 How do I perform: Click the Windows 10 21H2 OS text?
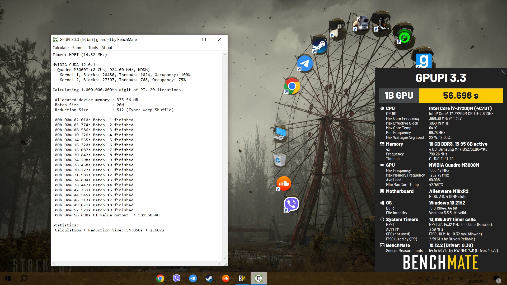click(447, 203)
